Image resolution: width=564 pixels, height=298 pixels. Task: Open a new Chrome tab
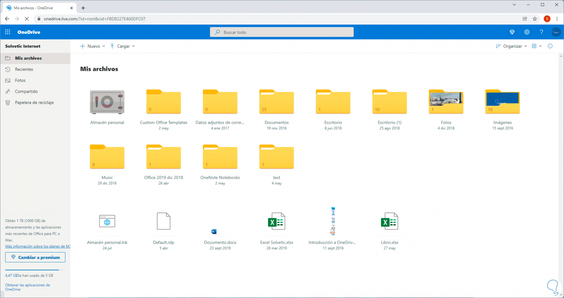pyautogui.click(x=83, y=8)
